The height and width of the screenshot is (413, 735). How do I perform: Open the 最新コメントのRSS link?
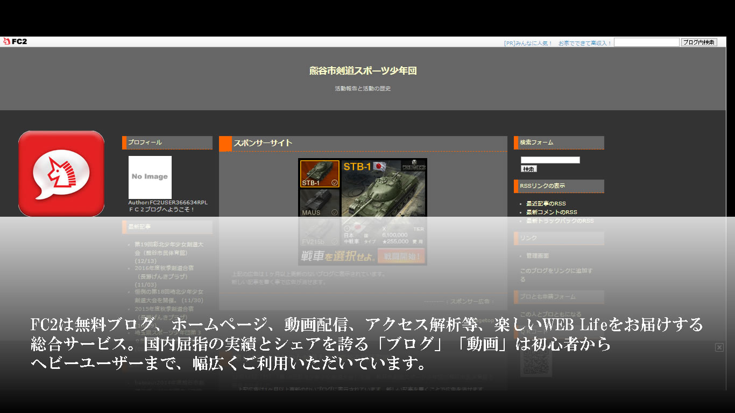[x=552, y=212]
